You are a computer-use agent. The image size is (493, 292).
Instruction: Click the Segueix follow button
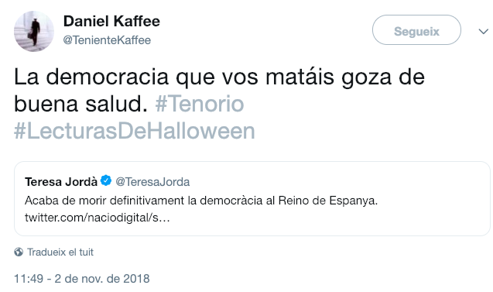[416, 30]
